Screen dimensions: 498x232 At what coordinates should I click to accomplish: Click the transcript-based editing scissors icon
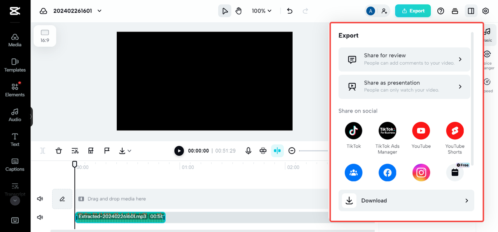pos(75,151)
